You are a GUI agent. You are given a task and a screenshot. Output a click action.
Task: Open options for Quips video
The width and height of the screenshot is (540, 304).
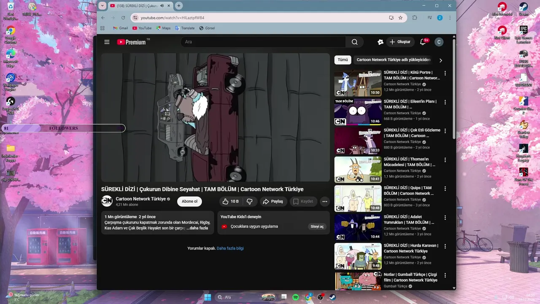[x=445, y=188]
